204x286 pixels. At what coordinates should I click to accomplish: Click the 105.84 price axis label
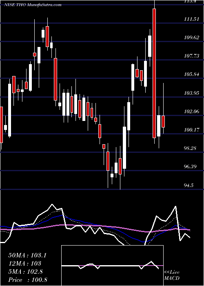(192, 74)
